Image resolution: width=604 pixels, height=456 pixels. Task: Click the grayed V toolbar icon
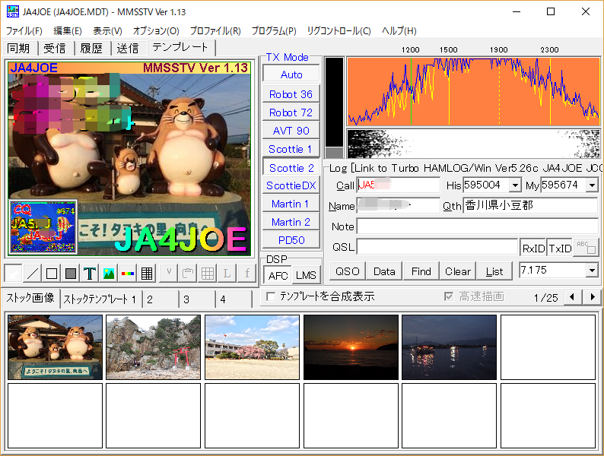[x=169, y=274]
